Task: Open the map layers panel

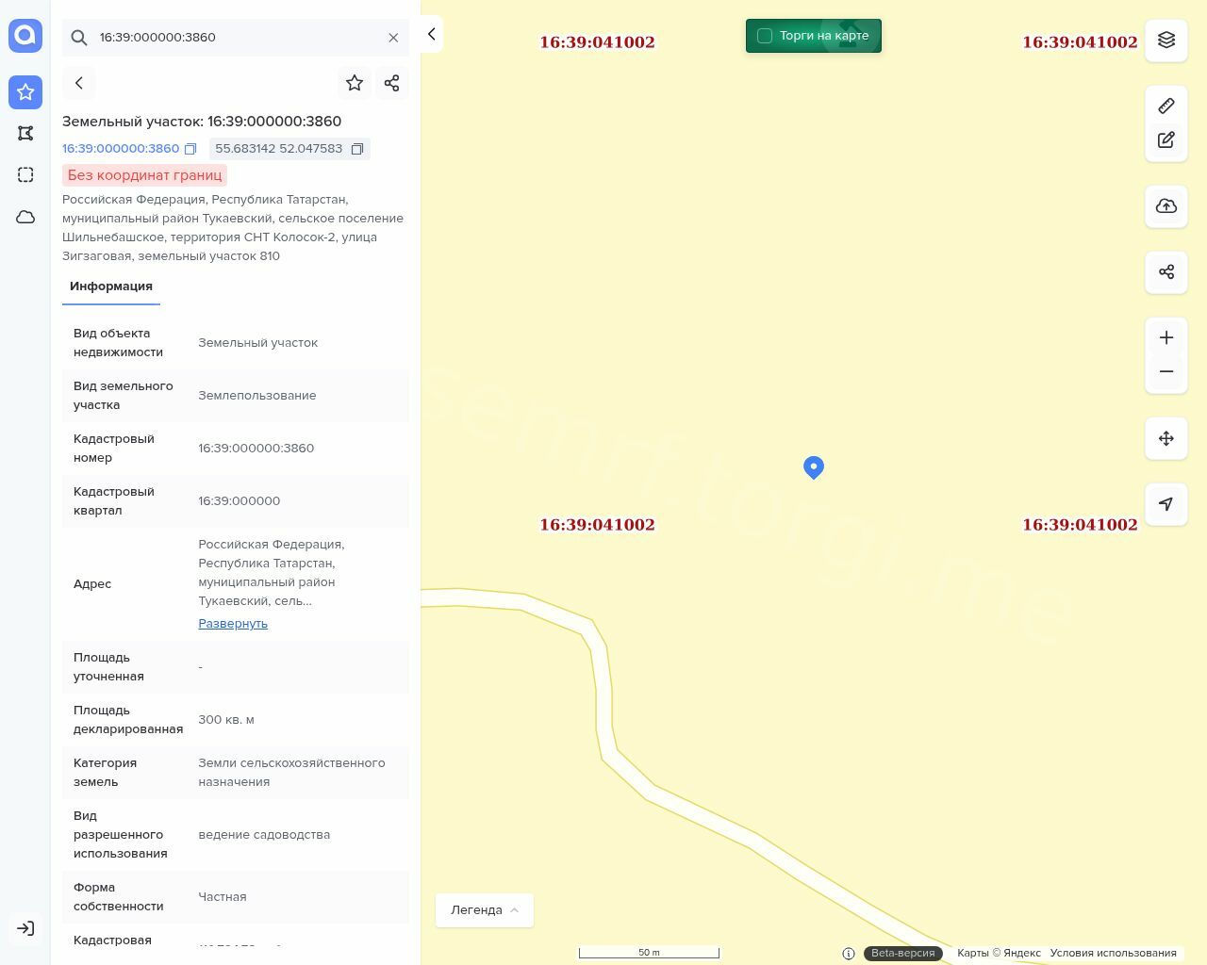Action: pos(1166,41)
